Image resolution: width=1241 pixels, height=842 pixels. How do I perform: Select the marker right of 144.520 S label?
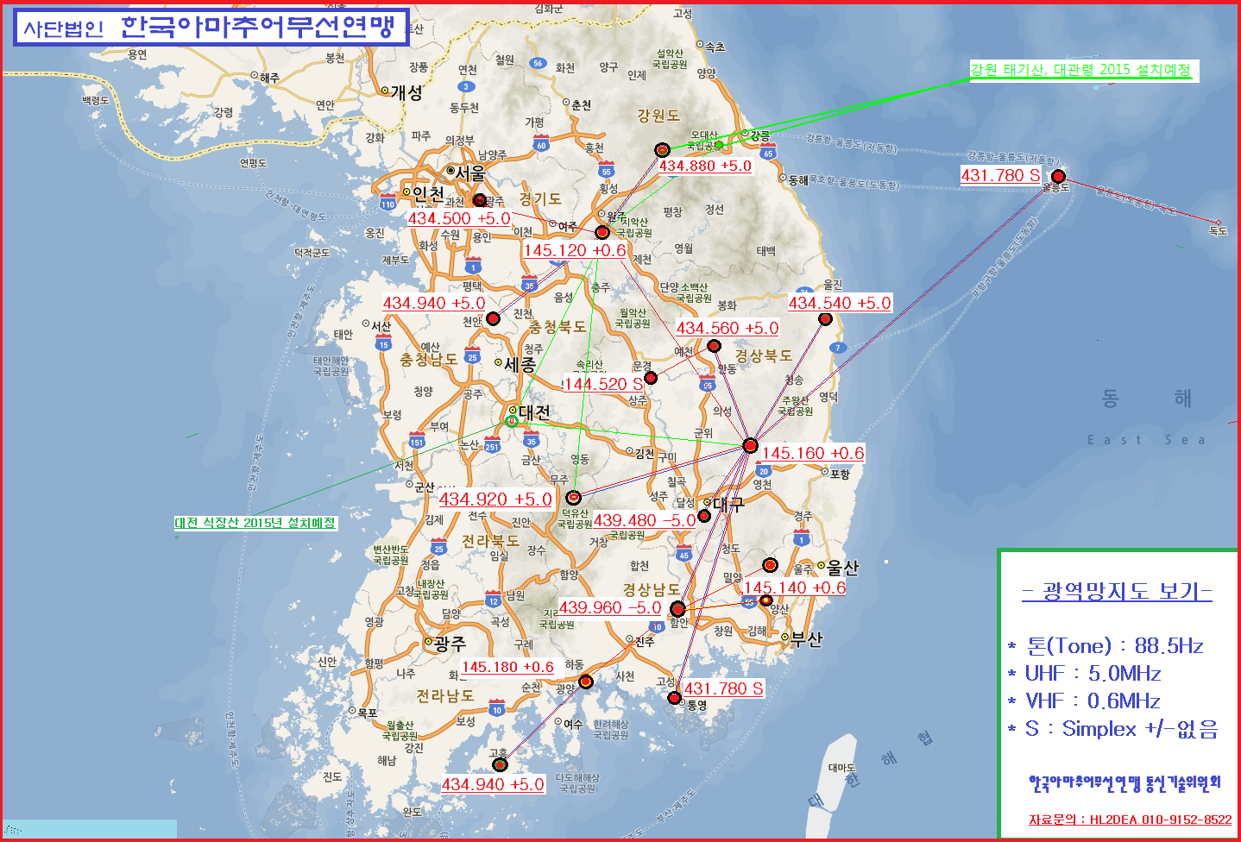[x=651, y=377]
